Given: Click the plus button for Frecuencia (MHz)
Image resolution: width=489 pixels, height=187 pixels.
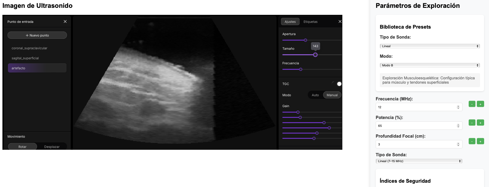Looking at the screenshot, I should click(x=480, y=104).
